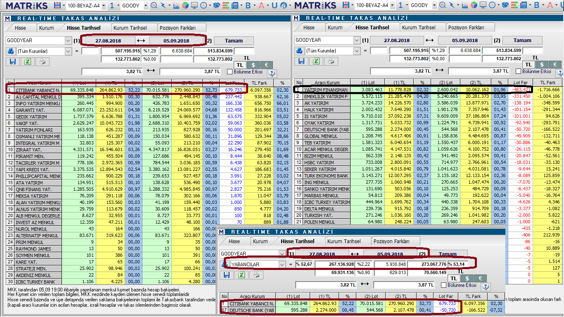Click the clock icon in left toolbar
Viewport: 564px width, 317px height.
click(204, 5)
